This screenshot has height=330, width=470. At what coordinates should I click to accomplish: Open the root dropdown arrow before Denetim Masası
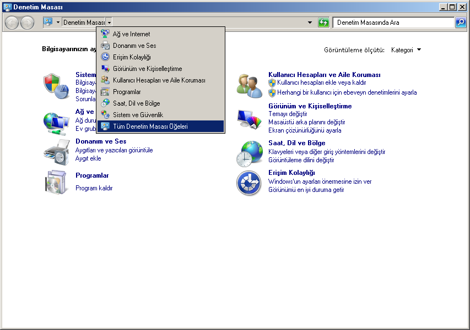[x=58, y=23]
